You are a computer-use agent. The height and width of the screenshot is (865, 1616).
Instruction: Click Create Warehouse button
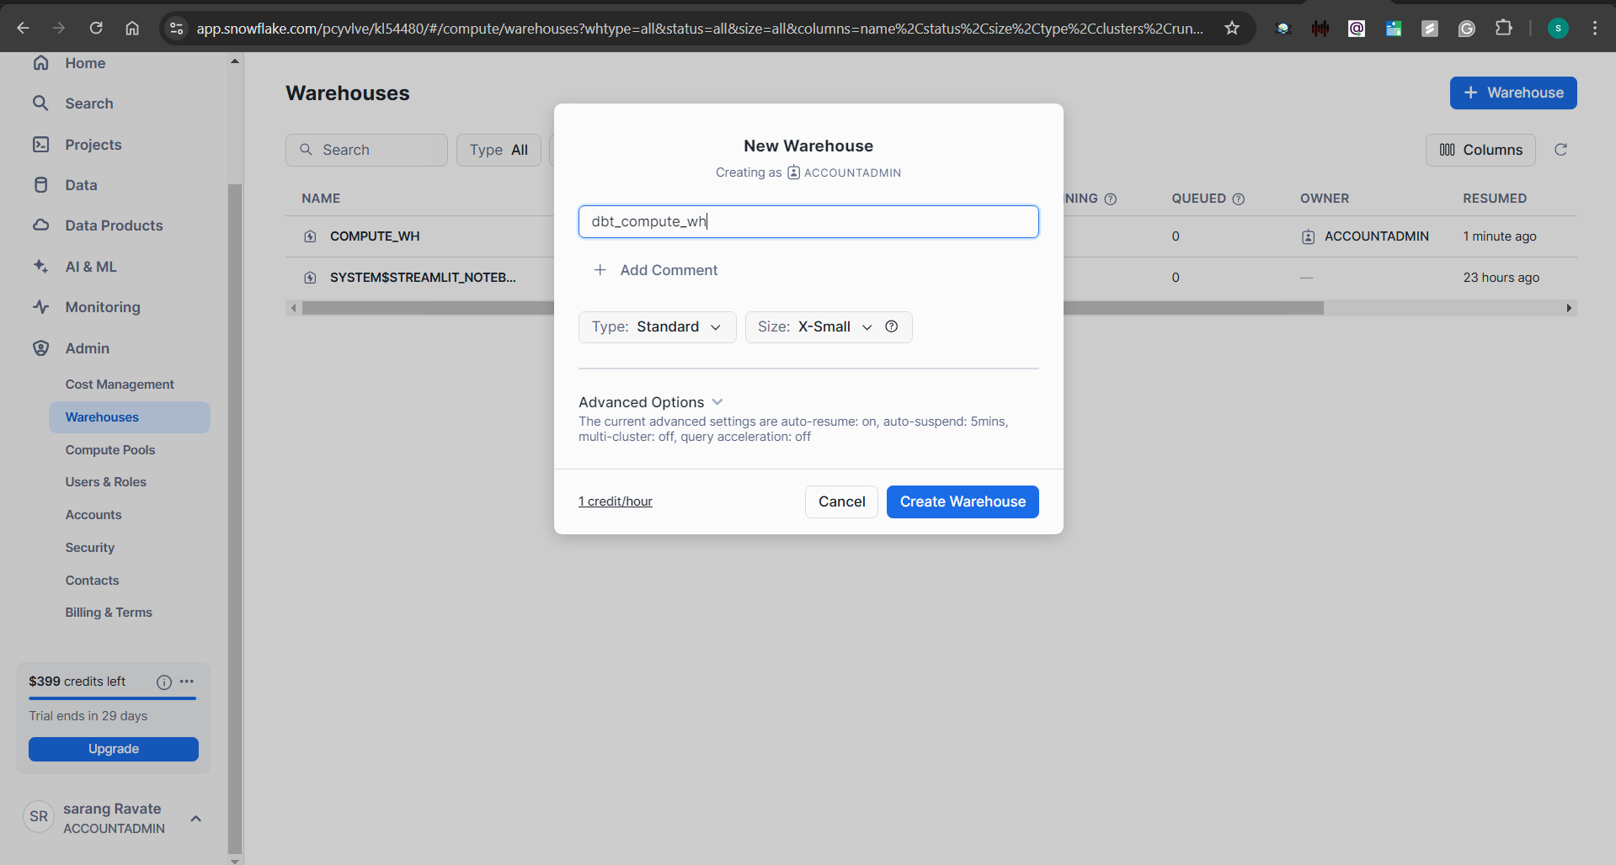pyautogui.click(x=963, y=501)
